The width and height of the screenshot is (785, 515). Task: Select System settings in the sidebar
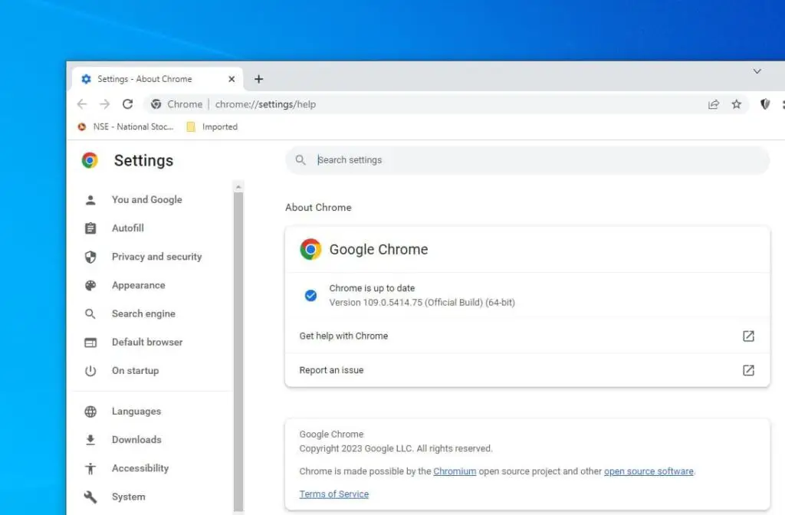tap(129, 496)
